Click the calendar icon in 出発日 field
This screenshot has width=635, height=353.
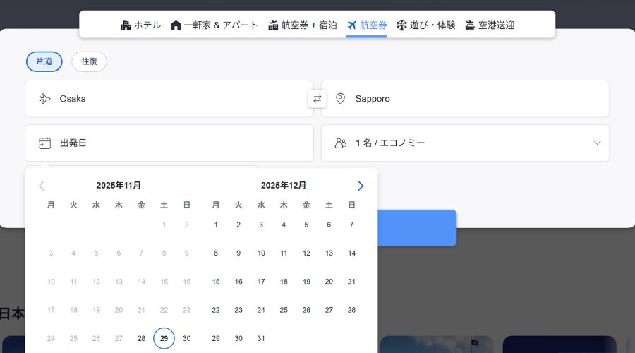[44, 143]
